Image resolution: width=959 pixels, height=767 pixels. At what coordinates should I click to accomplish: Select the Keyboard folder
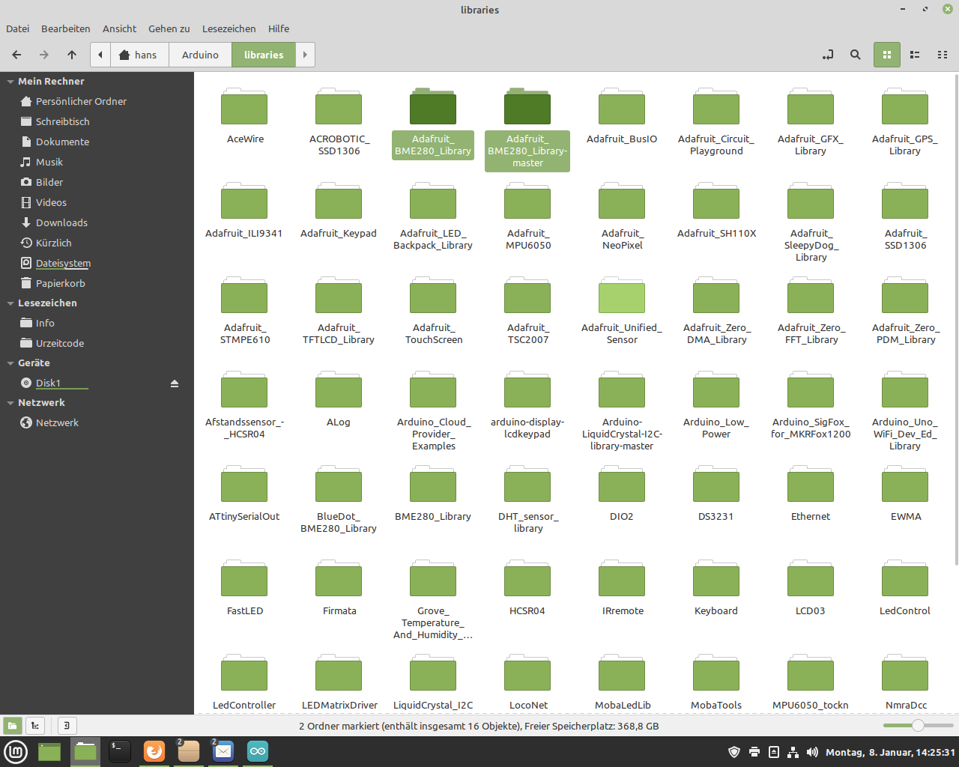click(716, 588)
